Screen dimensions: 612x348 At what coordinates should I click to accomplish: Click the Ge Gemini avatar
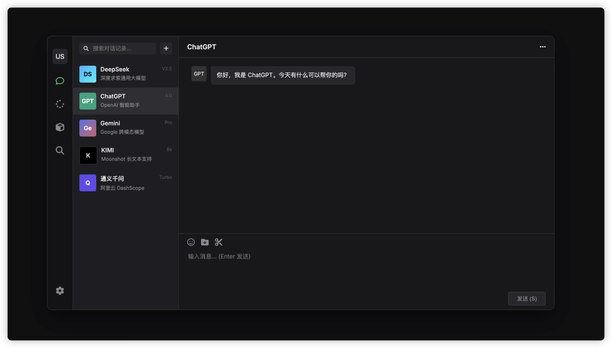coord(88,128)
